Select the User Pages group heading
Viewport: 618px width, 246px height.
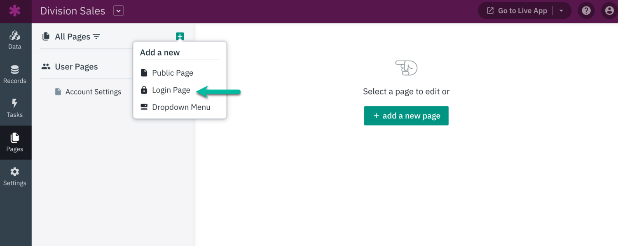[76, 67]
